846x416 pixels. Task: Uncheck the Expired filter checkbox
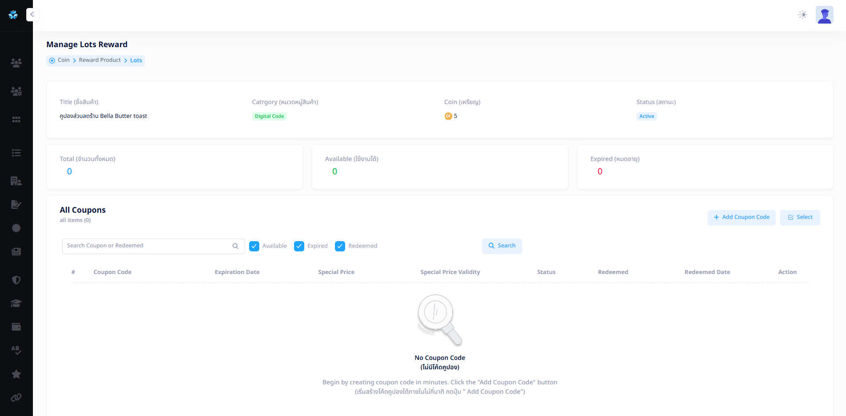[x=299, y=246]
